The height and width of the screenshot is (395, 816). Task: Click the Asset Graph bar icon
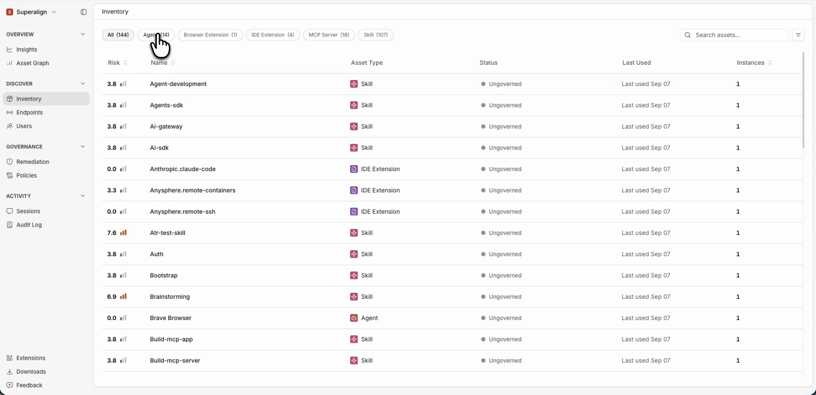coord(9,63)
